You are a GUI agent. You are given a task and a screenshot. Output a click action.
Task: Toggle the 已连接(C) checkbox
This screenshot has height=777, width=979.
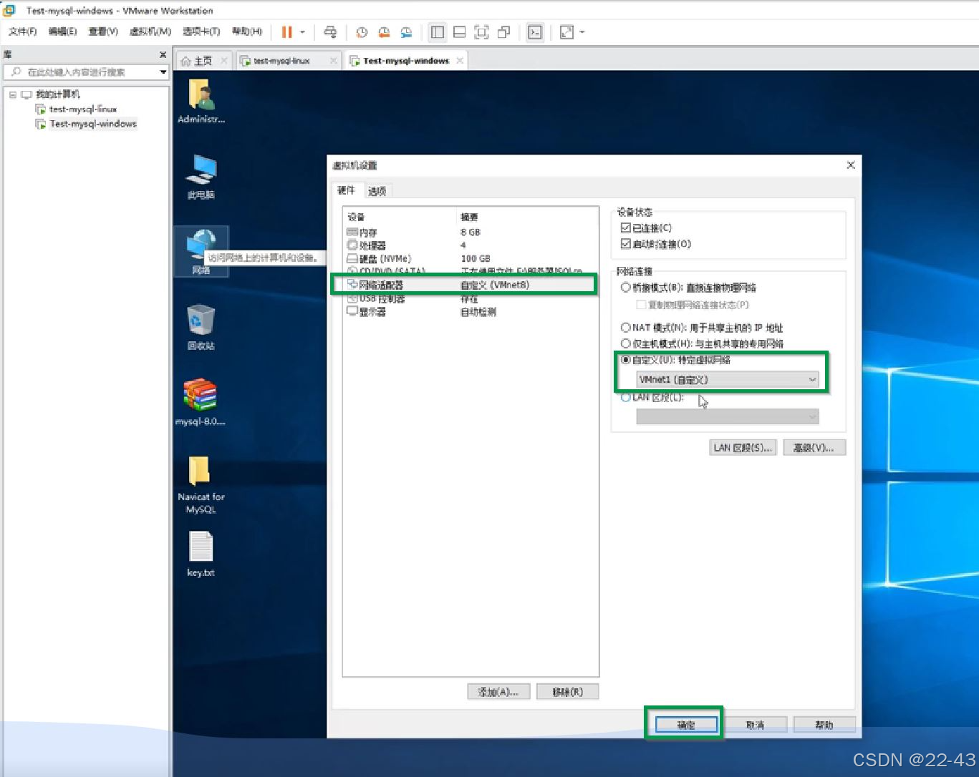625,228
